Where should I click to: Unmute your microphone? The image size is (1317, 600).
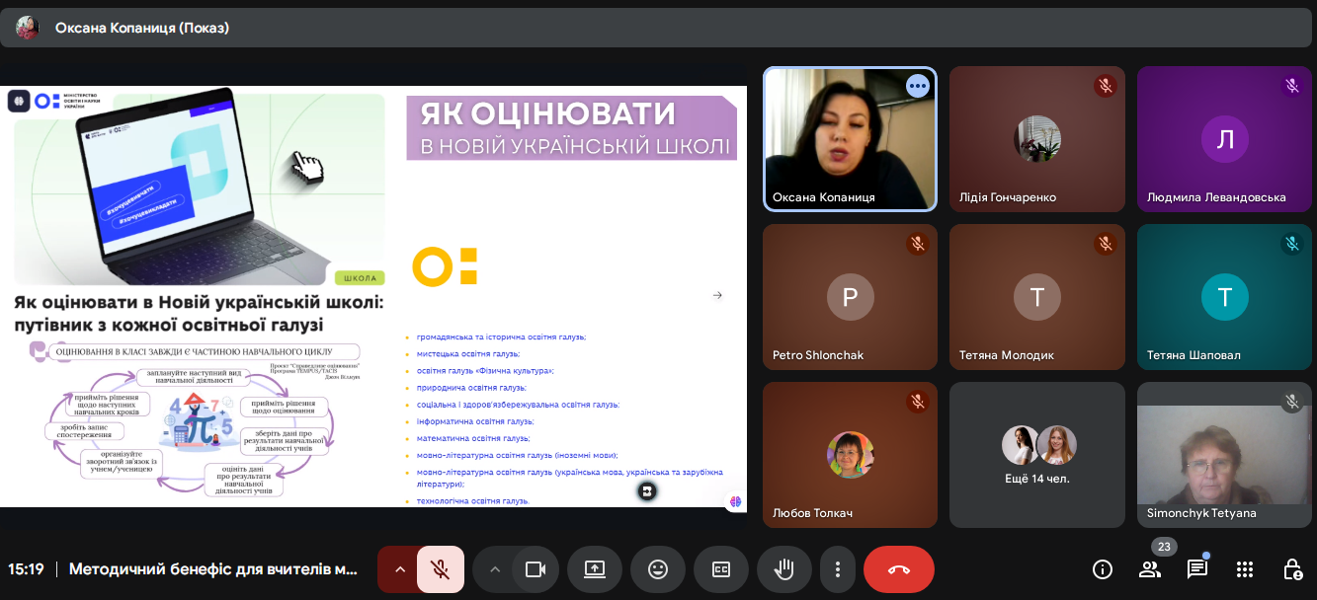point(441,569)
